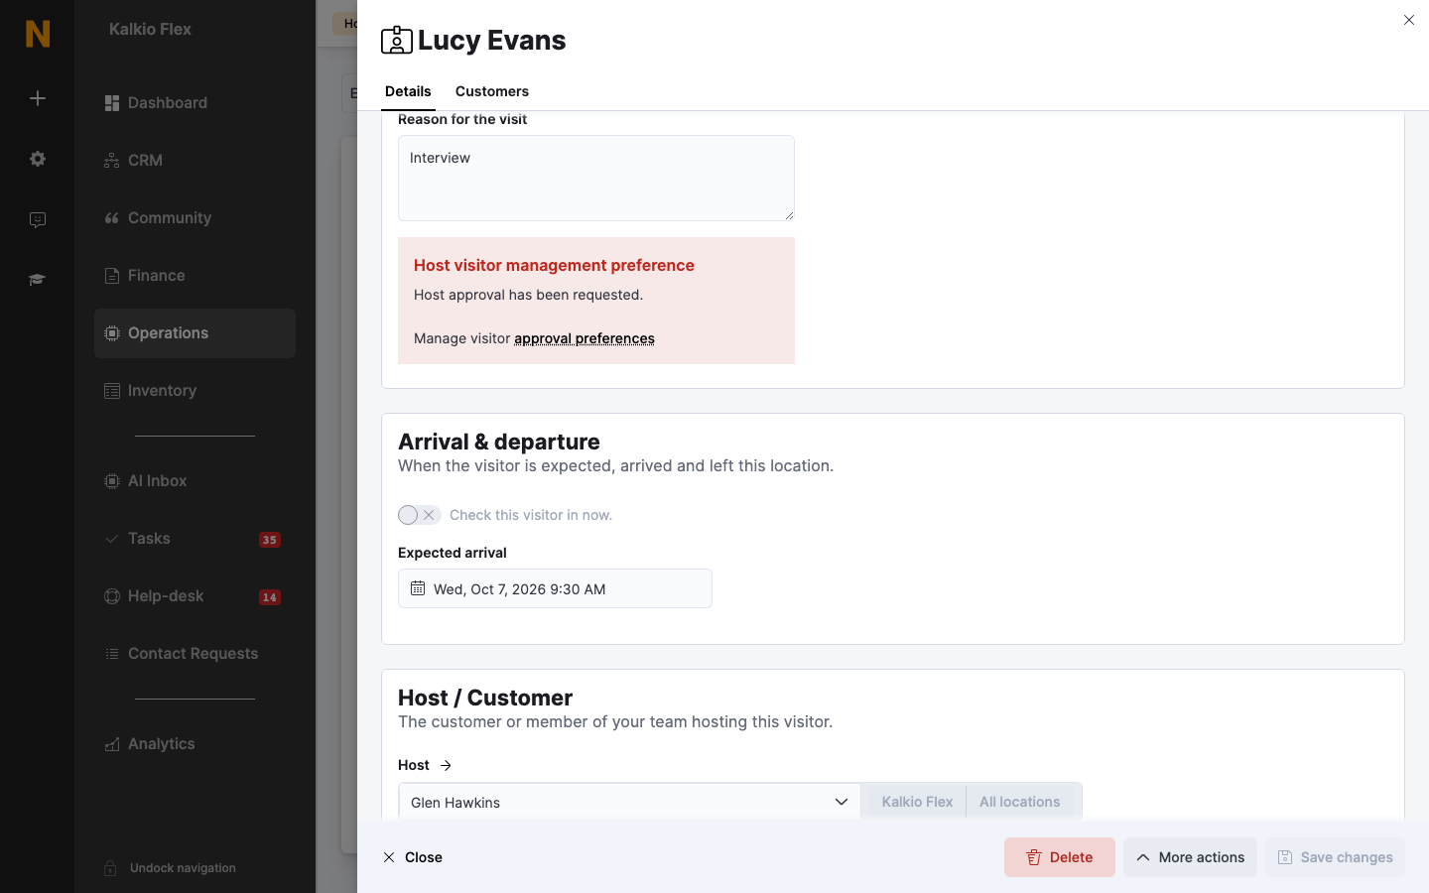Open Contact Requests in sidebar
Screen dimensions: 1429x893
coord(195,654)
